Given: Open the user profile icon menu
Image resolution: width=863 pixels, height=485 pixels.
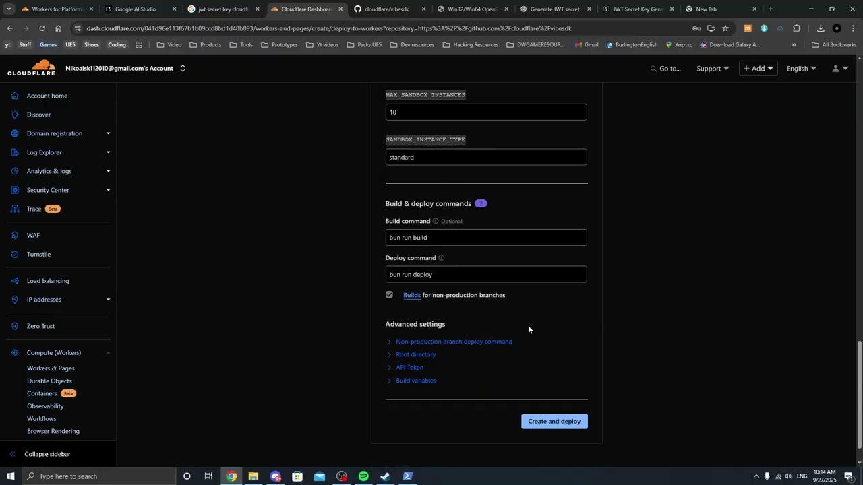Looking at the screenshot, I should click(839, 69).
